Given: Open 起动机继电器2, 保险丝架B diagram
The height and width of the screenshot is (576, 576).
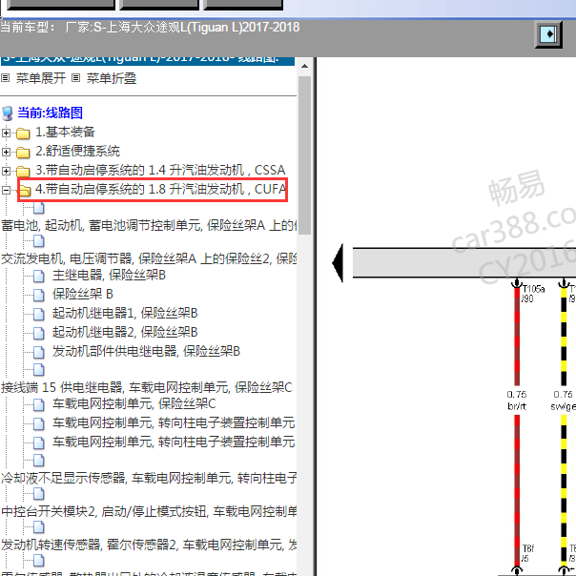Looking at the screenshot, I should [125, 332].
